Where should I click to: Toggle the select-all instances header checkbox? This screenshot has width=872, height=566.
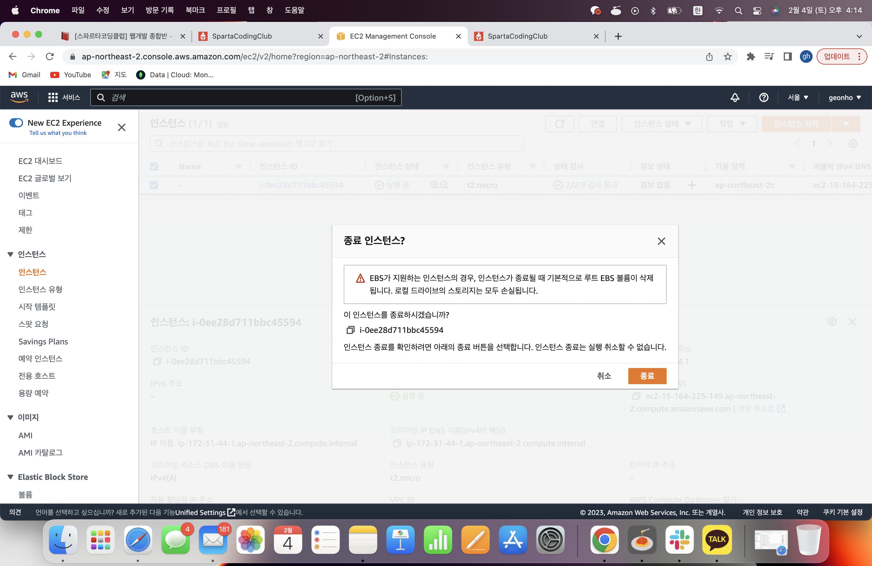(154, 167)
